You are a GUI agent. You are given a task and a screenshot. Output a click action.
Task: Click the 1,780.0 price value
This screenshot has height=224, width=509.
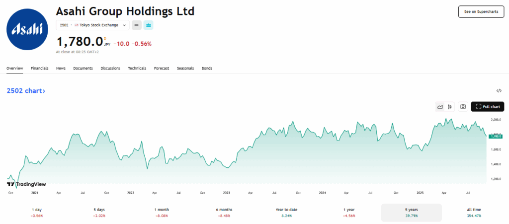tap(80, 42)
